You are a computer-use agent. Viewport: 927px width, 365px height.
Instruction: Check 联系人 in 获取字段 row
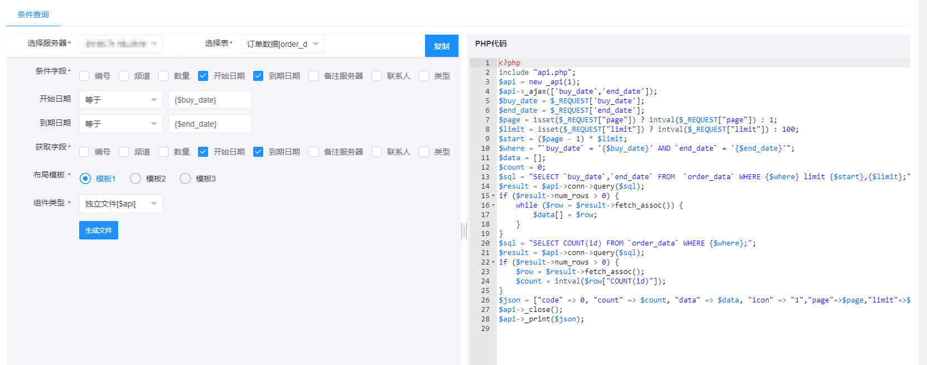pyautogui.click(x=376, y=152)
